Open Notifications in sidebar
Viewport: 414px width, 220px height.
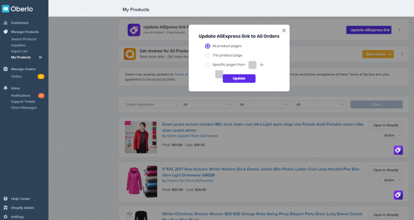pyautogui.click(x=21, y=96)
